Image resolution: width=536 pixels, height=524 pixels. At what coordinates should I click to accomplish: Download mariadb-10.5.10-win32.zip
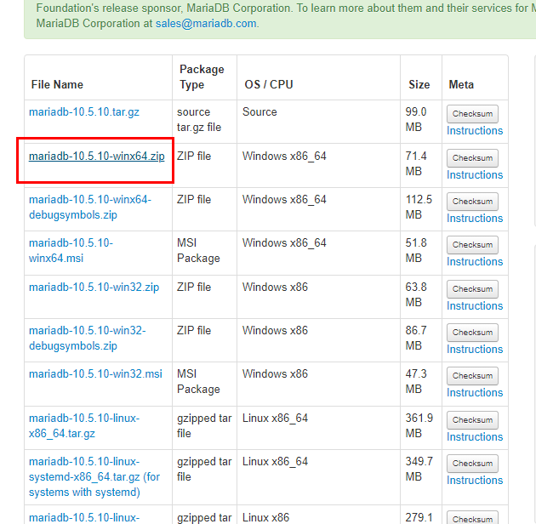[x=94, y=288]
